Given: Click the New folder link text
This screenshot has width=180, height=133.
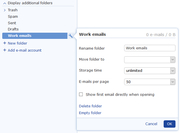Looking at the screenshot, I should pos(17,43).
